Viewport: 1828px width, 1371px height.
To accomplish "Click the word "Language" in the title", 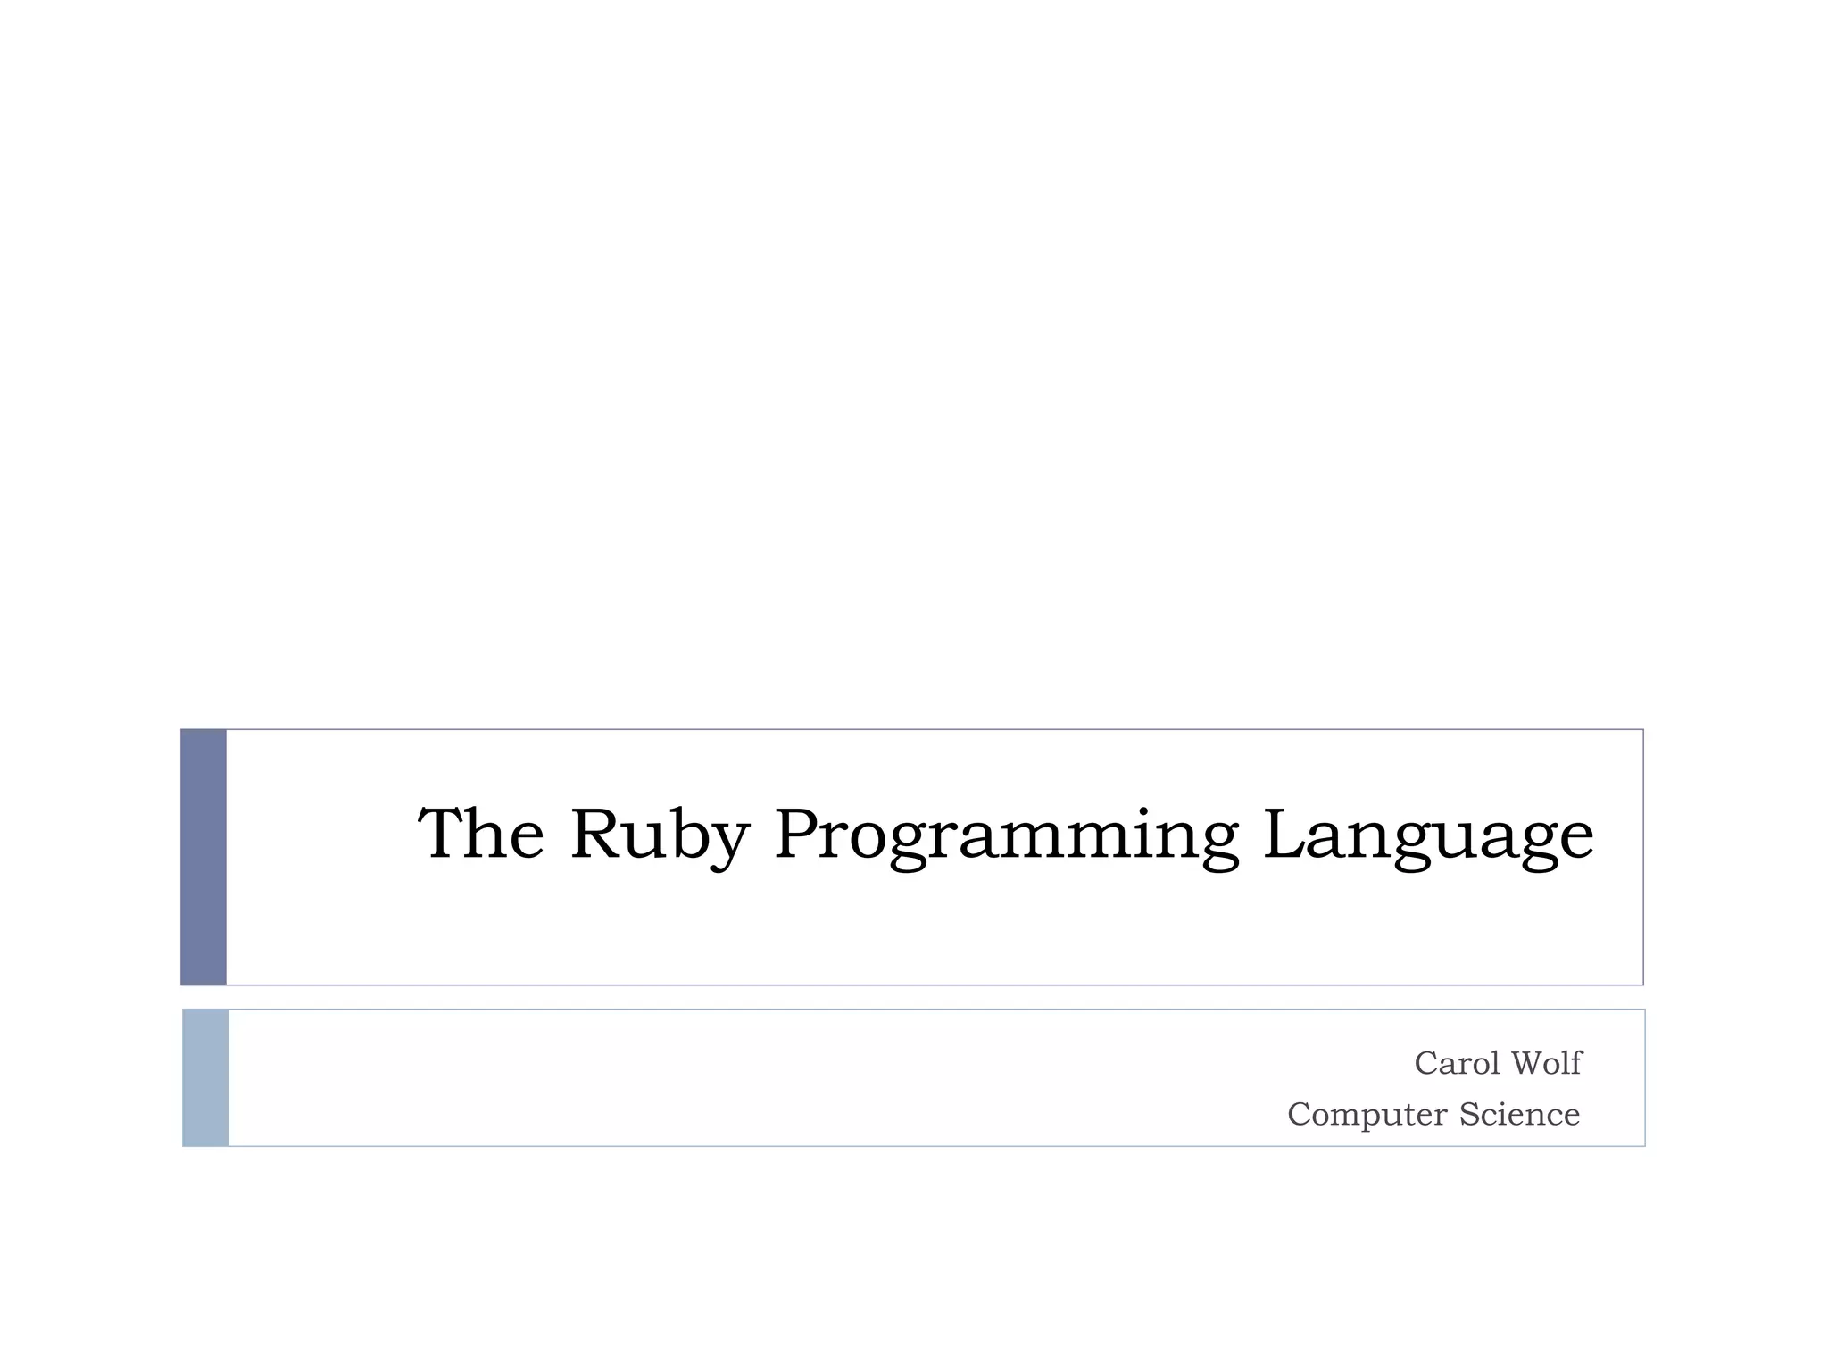I will [x=1427, y=835].
